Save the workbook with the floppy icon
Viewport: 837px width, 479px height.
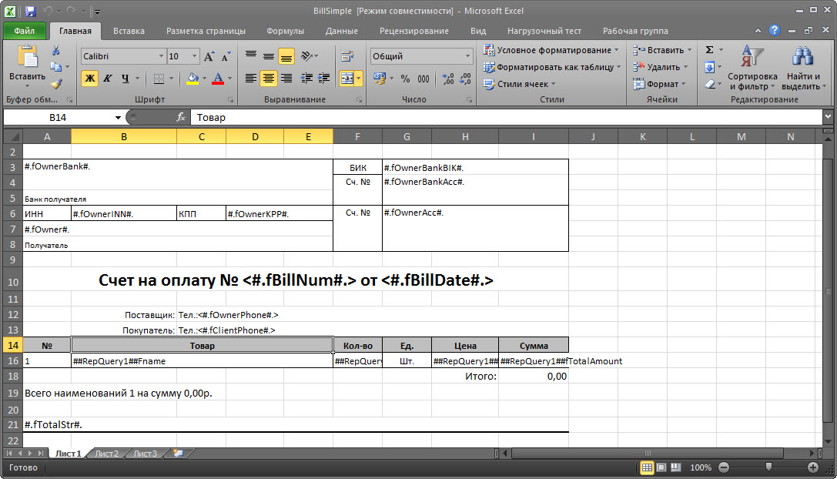pyautogui.click(x=31, y=11)
